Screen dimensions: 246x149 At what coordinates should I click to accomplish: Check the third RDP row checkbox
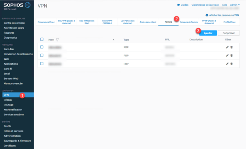coord(42,64)
